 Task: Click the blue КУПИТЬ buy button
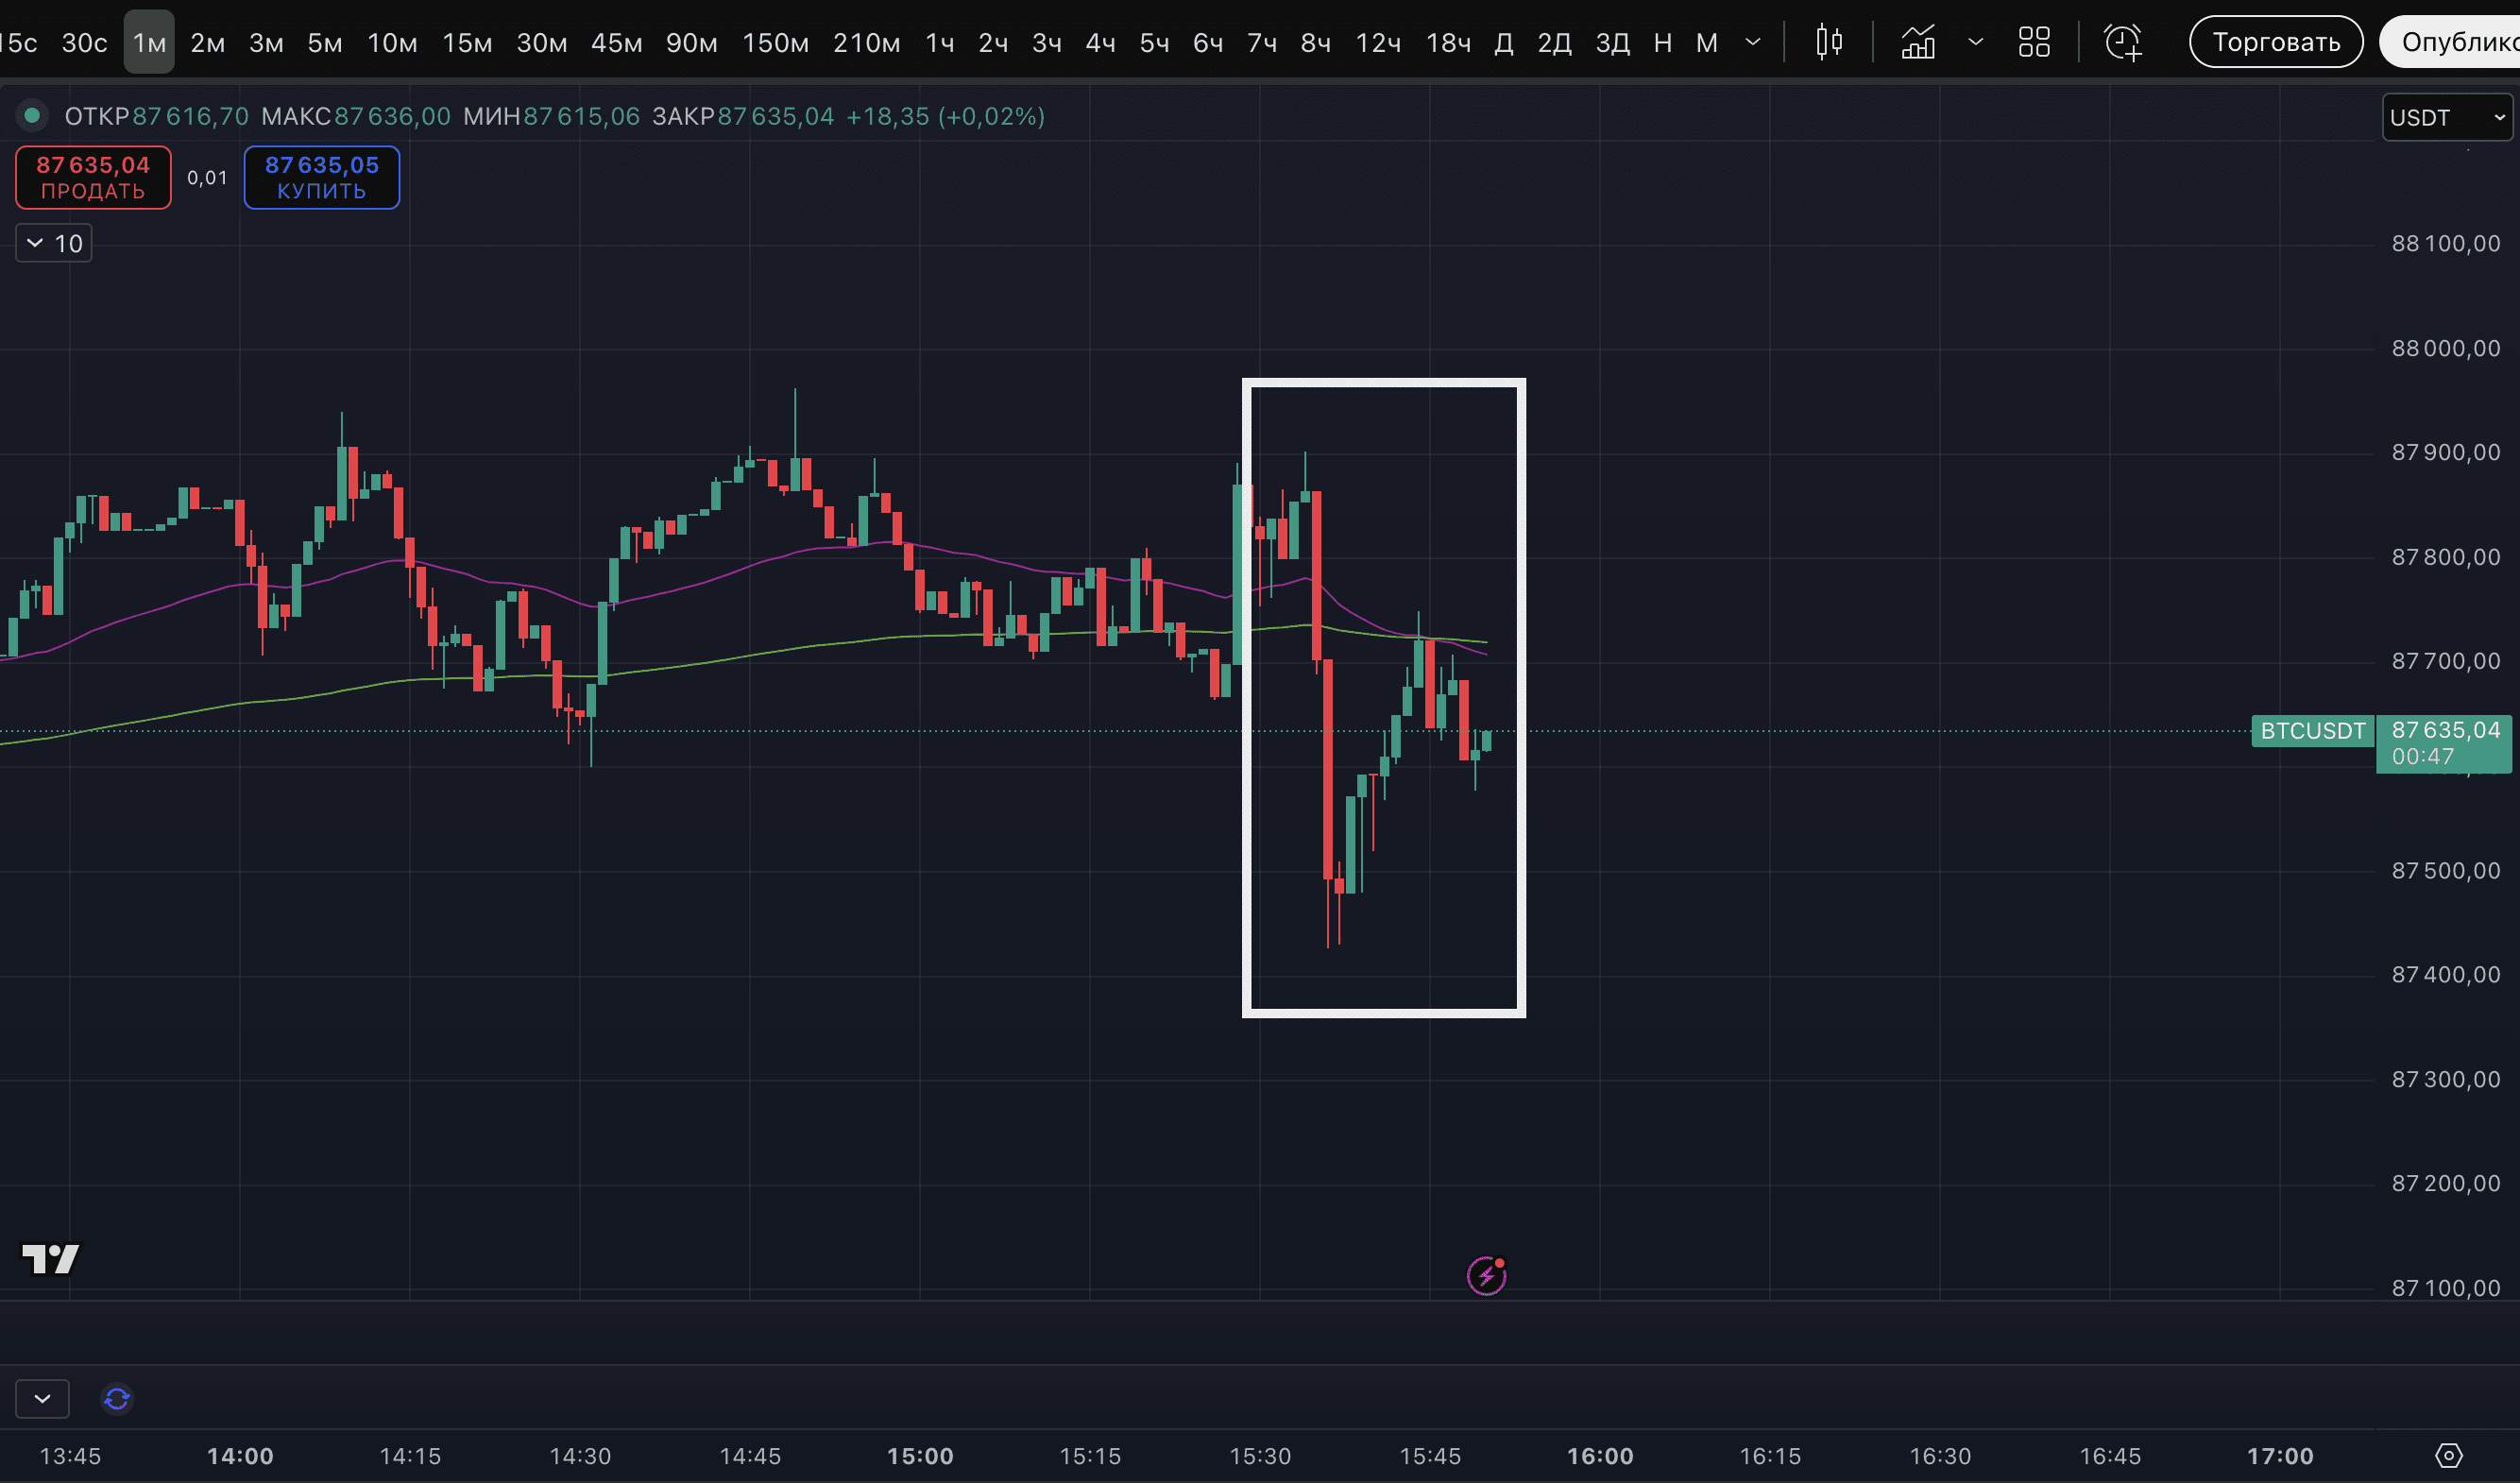321,177
